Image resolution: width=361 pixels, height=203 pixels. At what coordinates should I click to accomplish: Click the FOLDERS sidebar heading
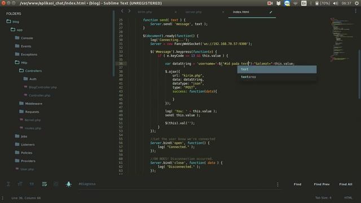(x=14, y=14)
